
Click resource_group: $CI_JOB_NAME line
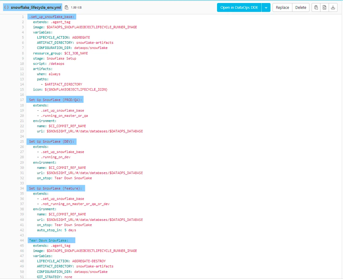(x=60, y=53)
